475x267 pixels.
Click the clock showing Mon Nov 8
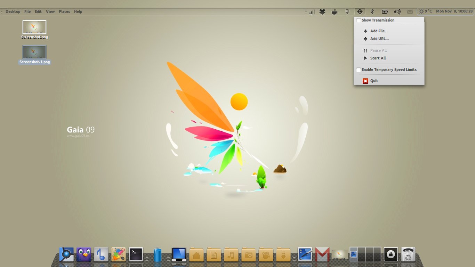(454, 11)
